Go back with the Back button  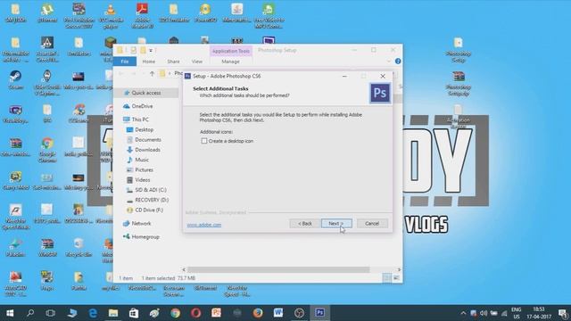305,224
